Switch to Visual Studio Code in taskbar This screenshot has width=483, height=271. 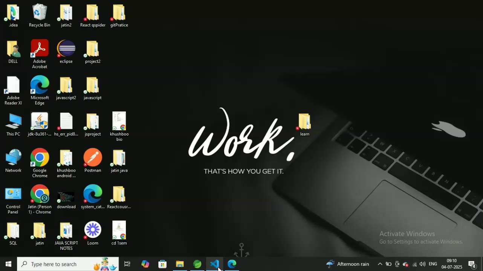[x=214, y=264]
